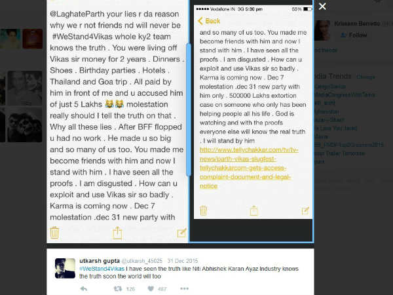The image size is (393, 295).
Task: Click compose icon in left note screenshot
Action: [x=181, y=233]
